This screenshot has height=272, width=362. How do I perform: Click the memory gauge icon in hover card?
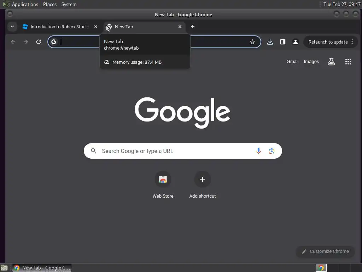107,62
